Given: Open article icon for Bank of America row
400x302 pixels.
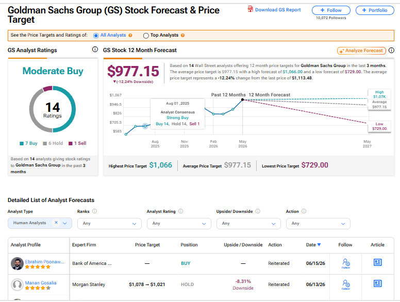Looking at the screenshot, I should click(377, 262).
